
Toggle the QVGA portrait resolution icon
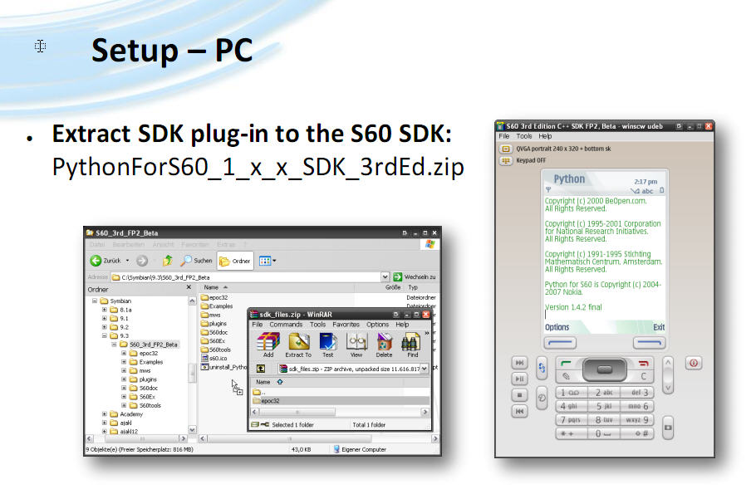[505, 149]
